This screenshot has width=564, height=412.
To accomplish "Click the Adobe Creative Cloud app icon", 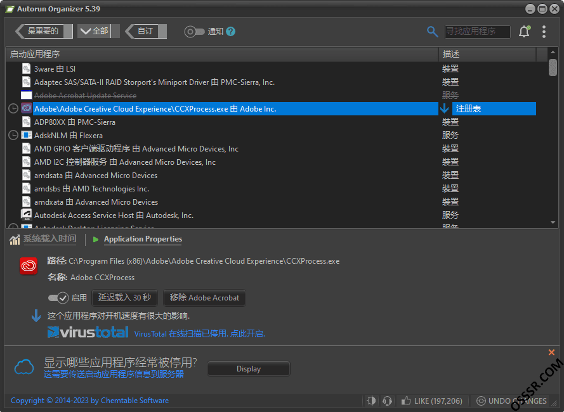I will click(x=29, y=266).
